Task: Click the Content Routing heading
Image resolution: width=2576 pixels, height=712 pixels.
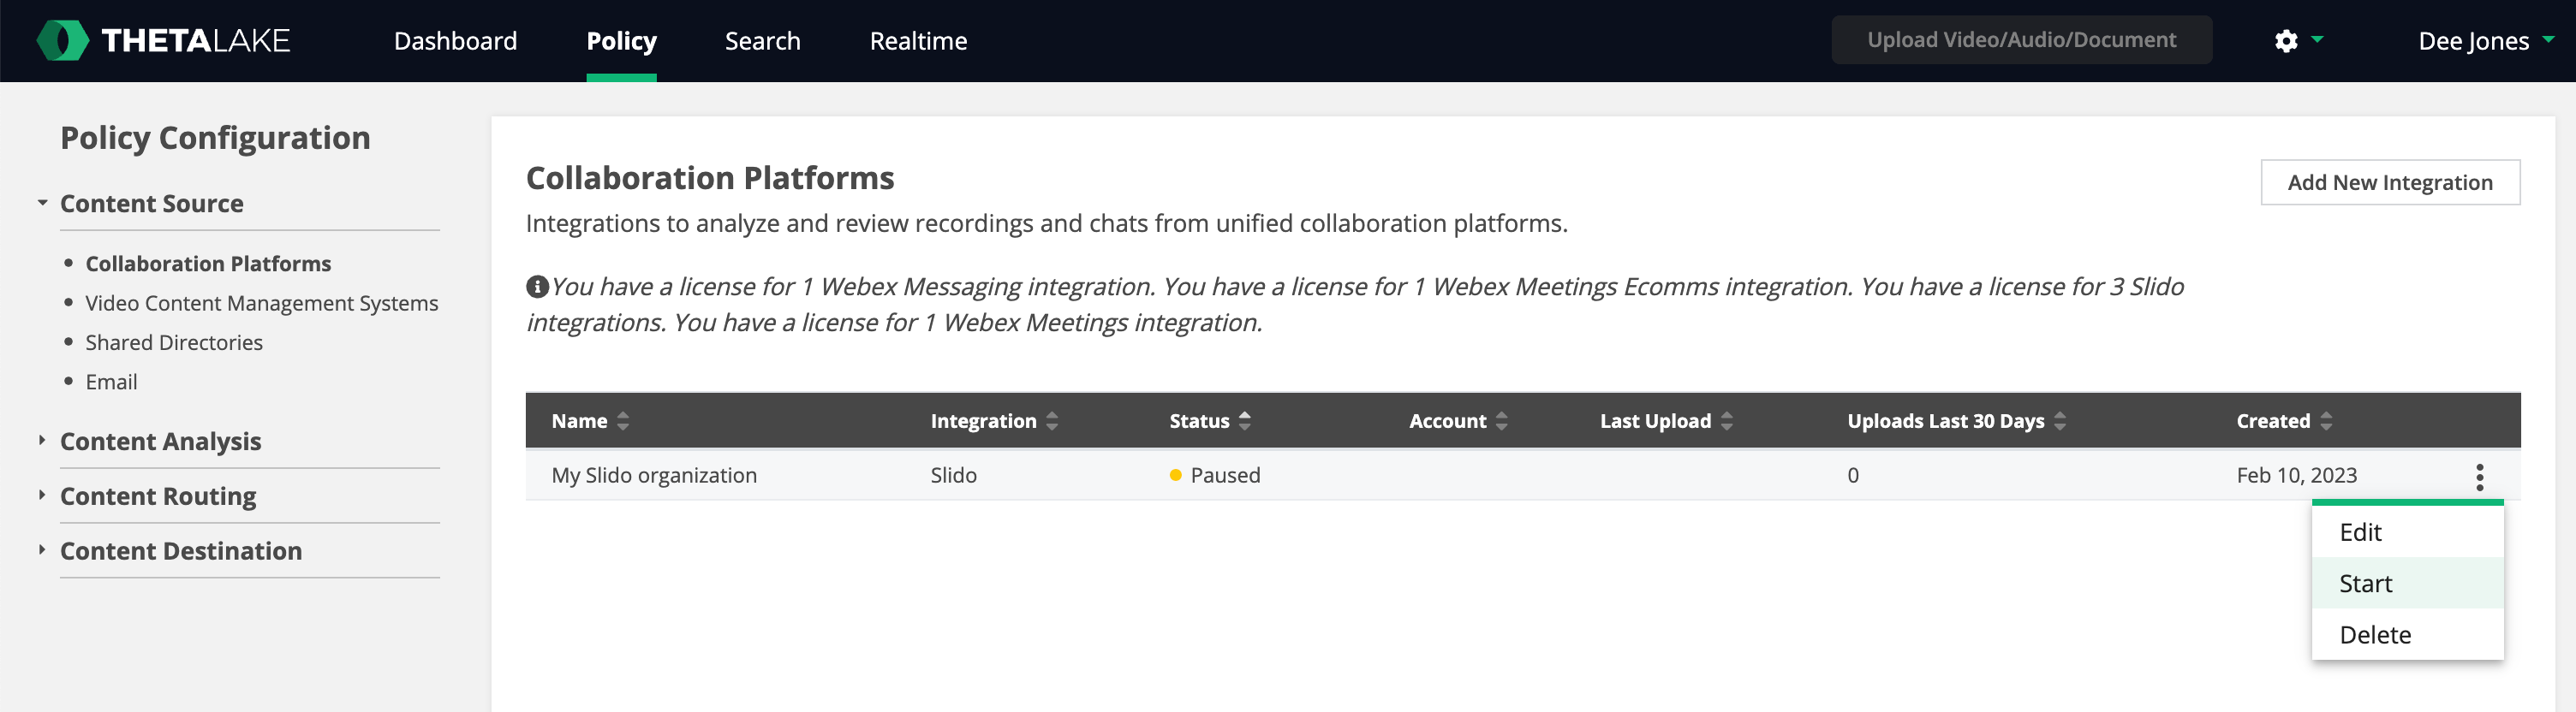Action: [x=158, y=496]
